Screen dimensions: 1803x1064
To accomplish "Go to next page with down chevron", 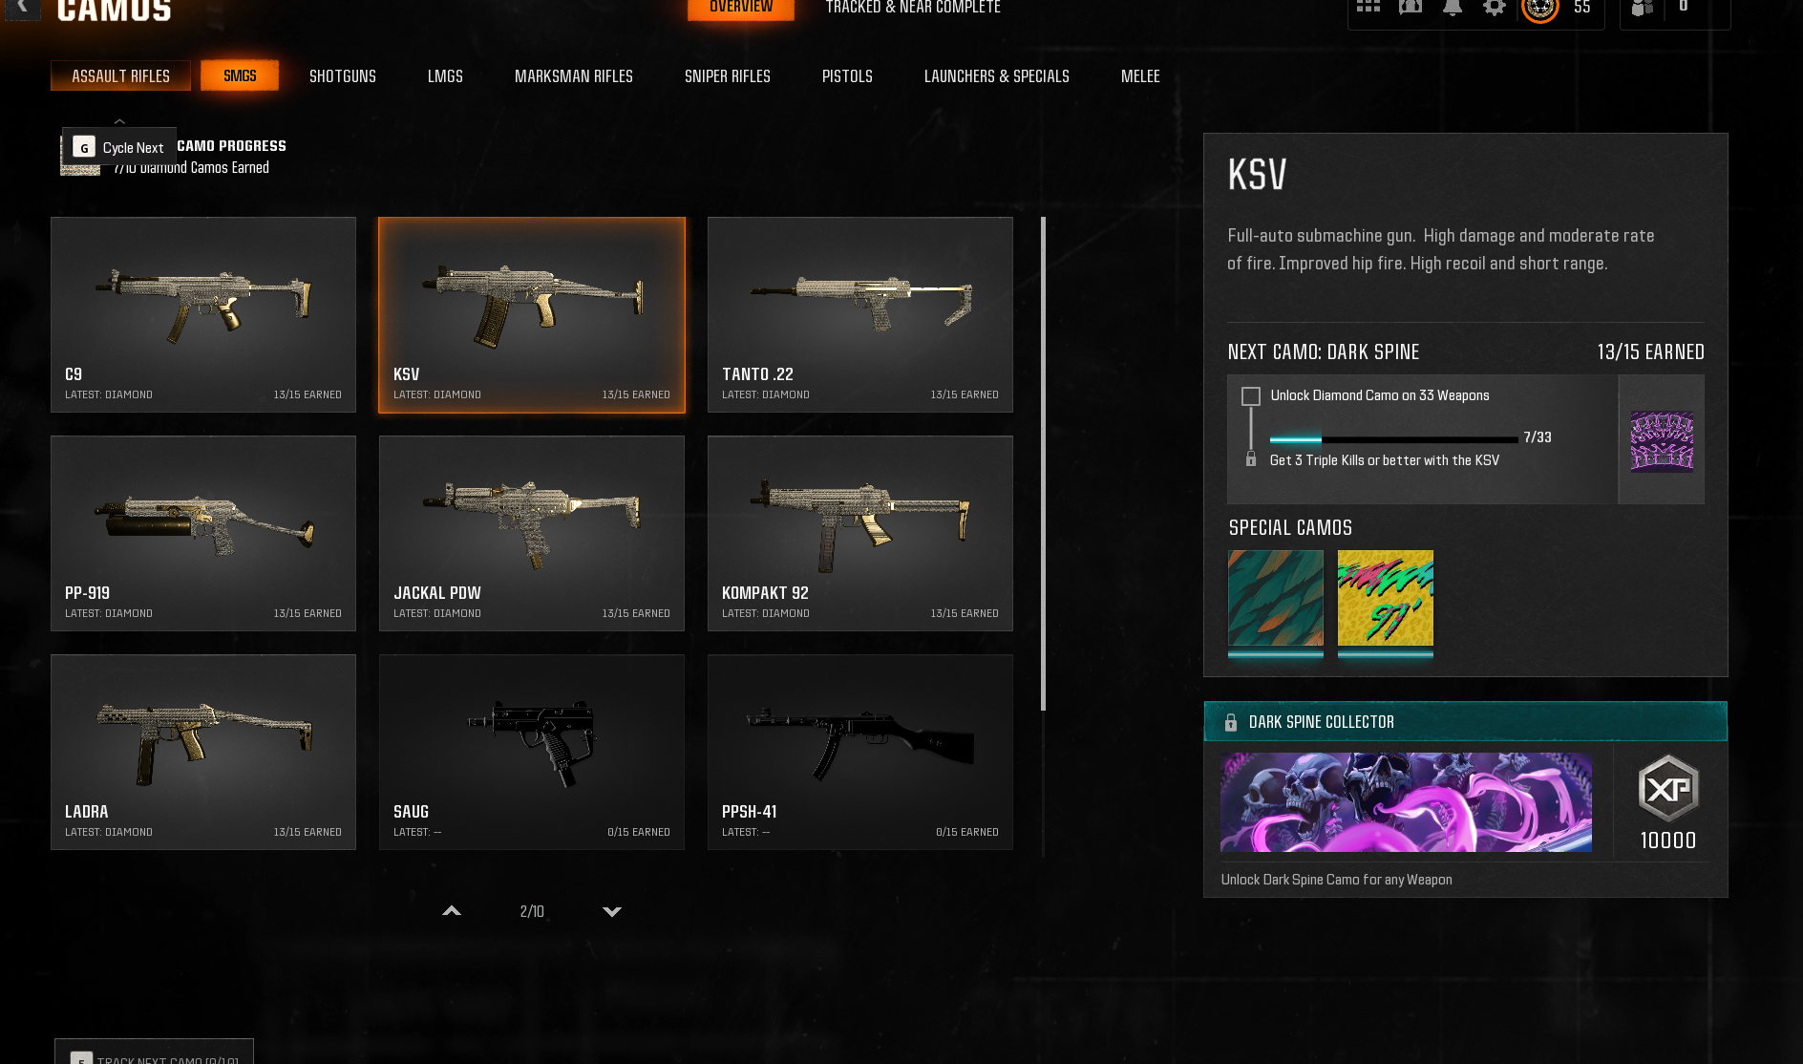I will click(612, 911).
